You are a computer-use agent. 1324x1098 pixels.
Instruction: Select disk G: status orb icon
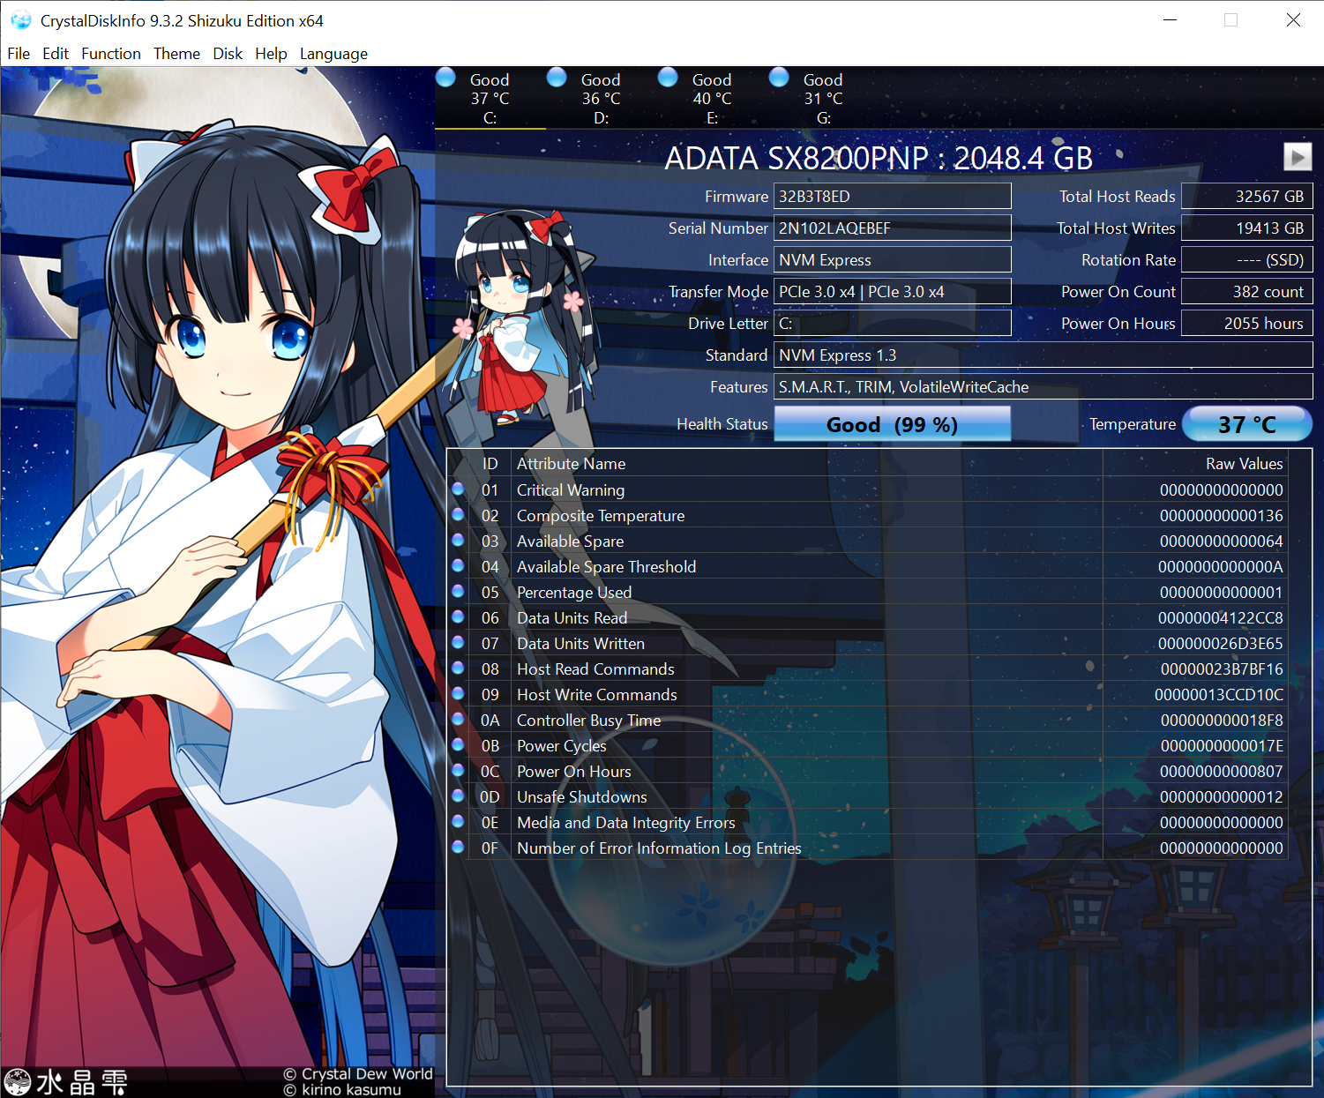point(779,78)
